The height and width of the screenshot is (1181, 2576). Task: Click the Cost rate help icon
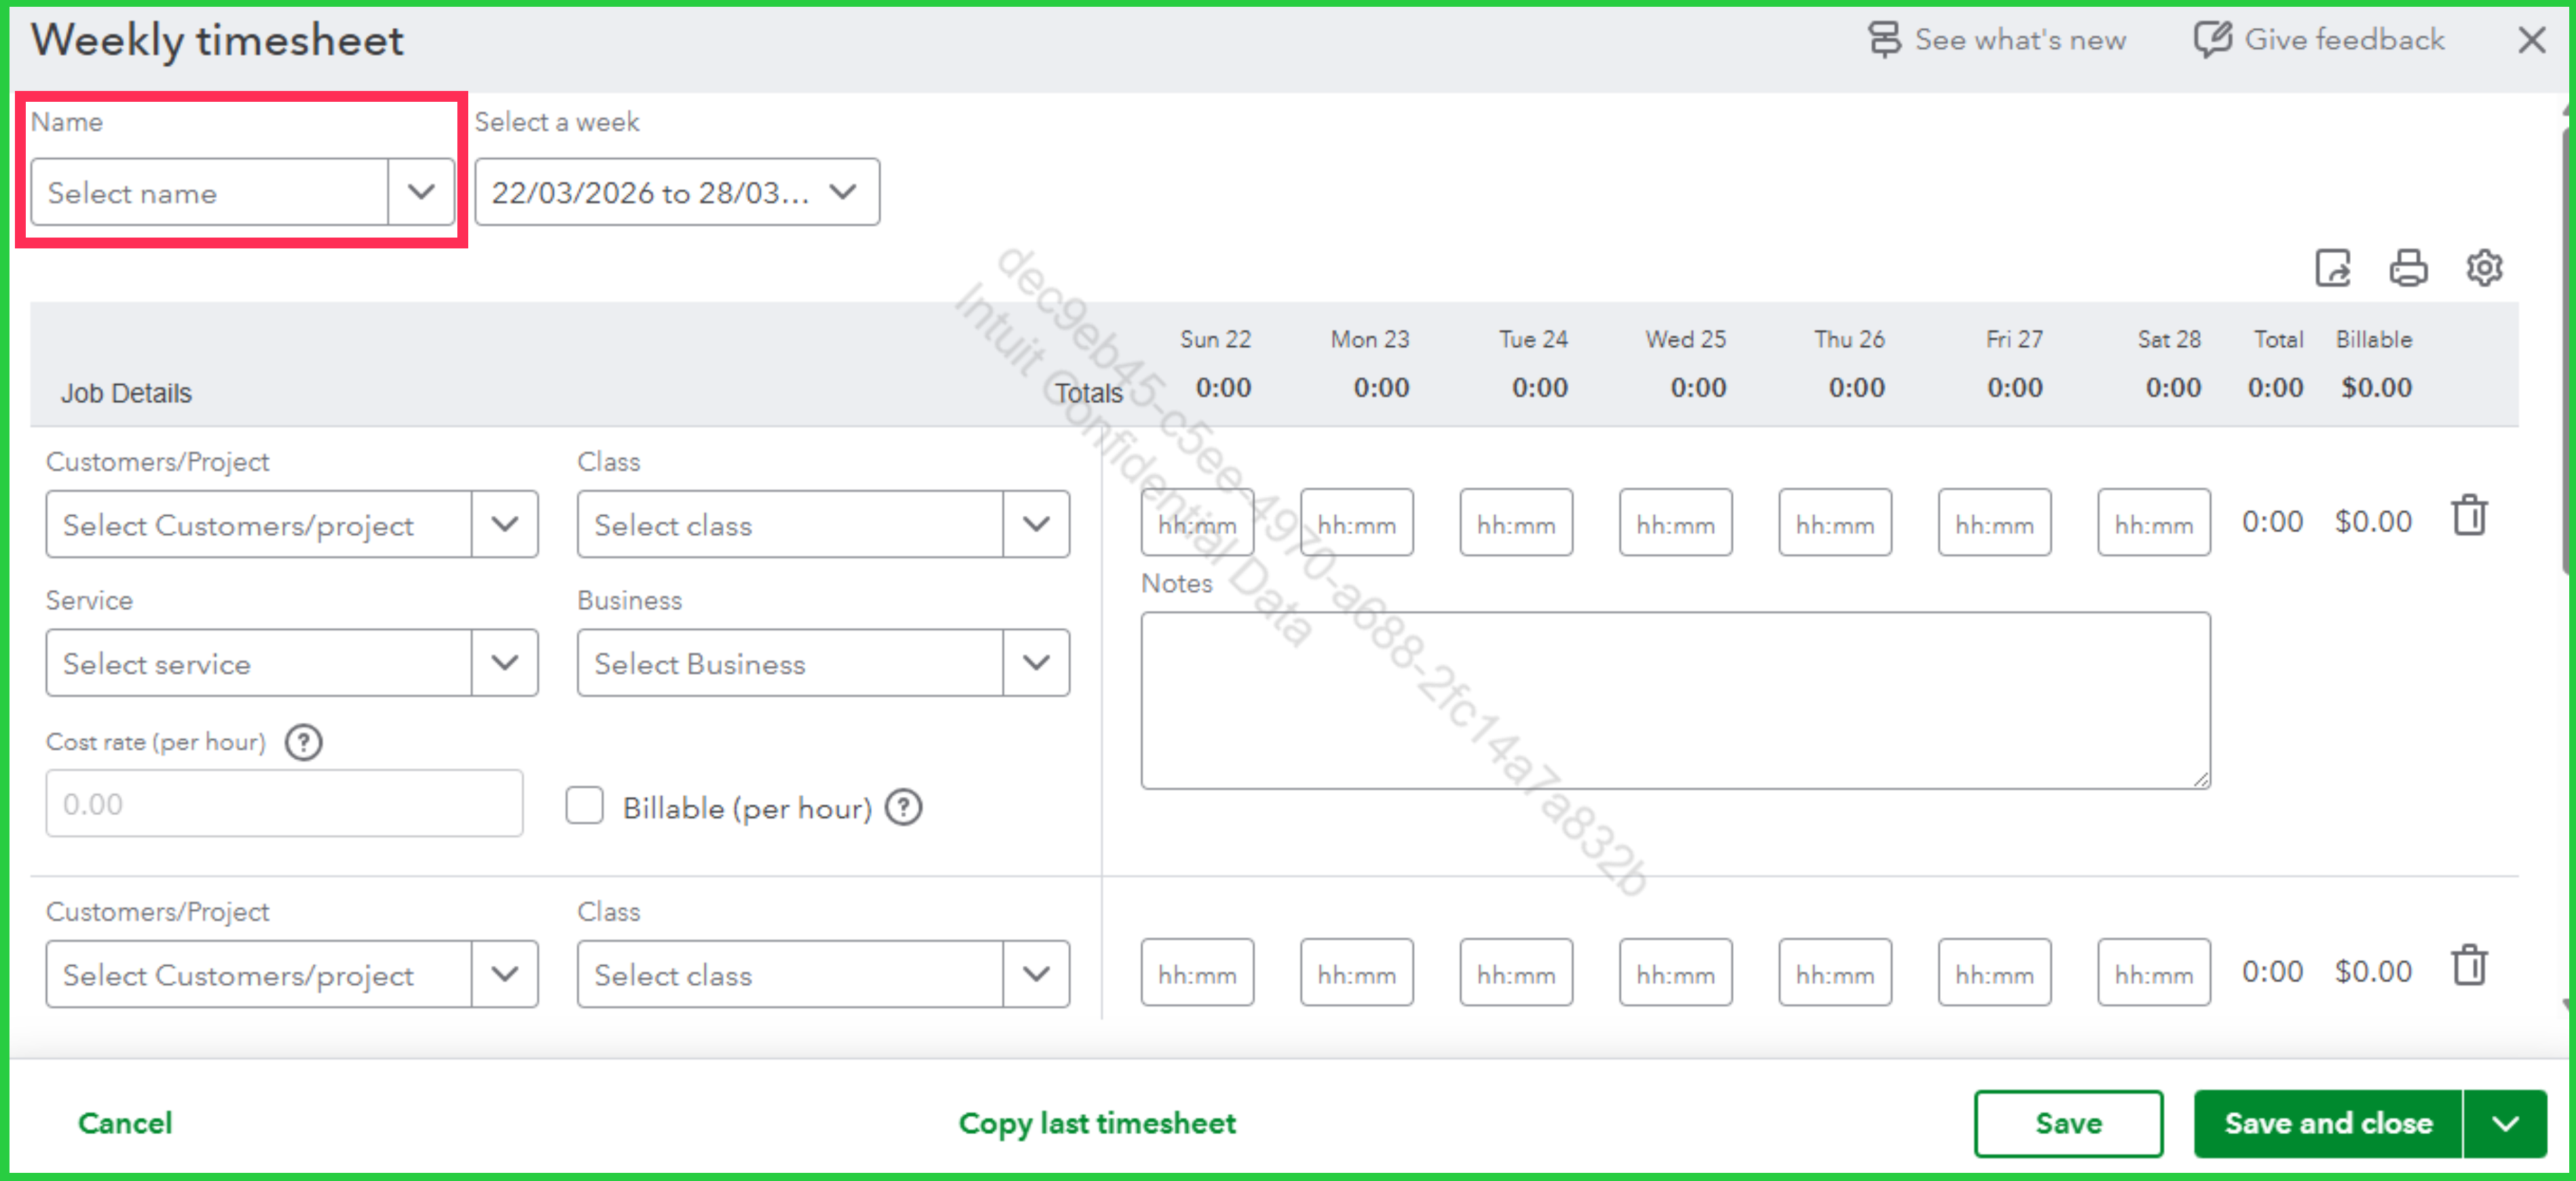(303, 742)
